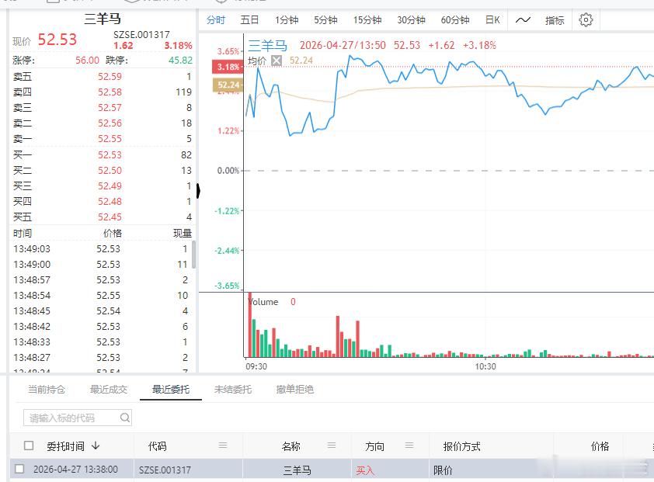
Task: Focus the 请输入标的代码 search field
Action: pyautogui.click(x=78, y=418)
